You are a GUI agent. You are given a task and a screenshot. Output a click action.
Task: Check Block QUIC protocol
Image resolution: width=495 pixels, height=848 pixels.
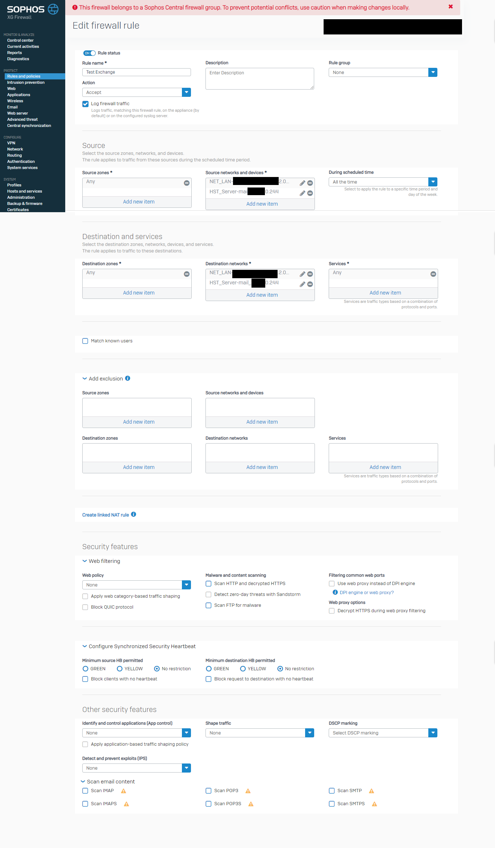pyautogui.click(x=85, y=607)
